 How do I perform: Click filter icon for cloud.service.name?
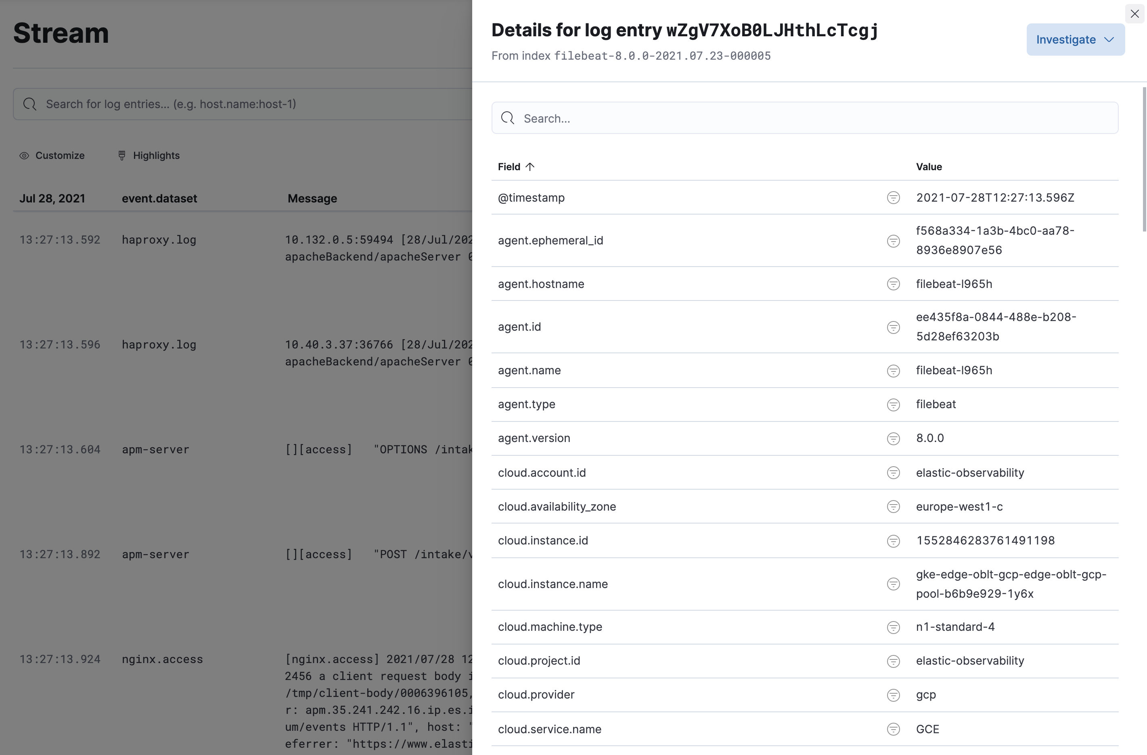click(893, 729)
